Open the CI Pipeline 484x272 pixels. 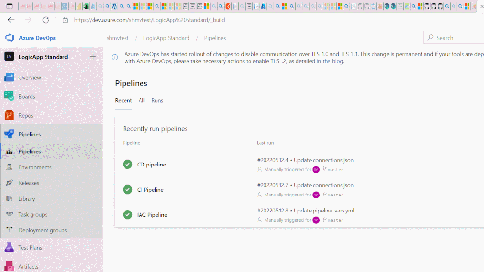pyautogui.click(x=150, y=190)
